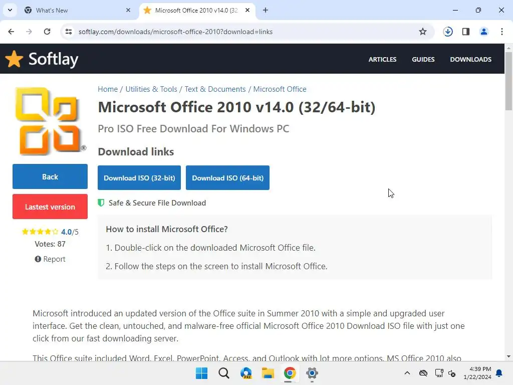Click the page vertical scrollbar thumb
The height and width of the screenshot is (385, 513).
pos(509,81)
